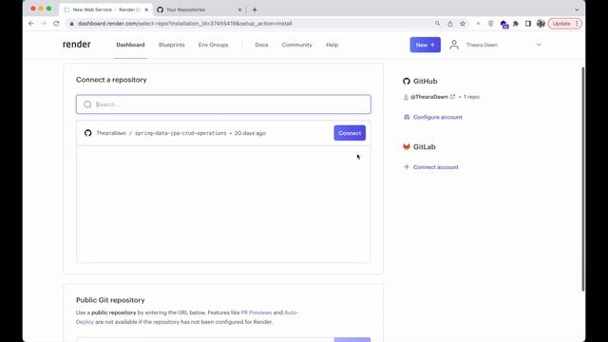Close the Your Repositories tab
Screen dimensions: 608x342
(239, 9)
